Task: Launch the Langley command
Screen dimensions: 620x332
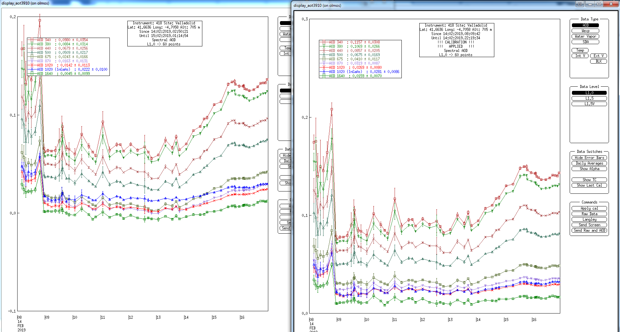Action: [x=589, y=219]
